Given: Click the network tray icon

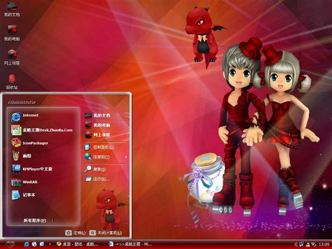Looking at the screenshot, I should [301, 244].
